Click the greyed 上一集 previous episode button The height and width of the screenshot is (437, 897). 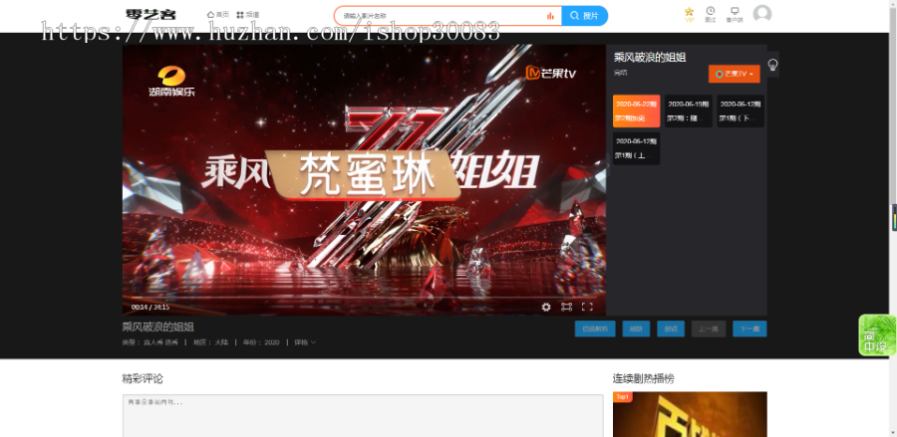pyautogui.click(x=709, y=329)
